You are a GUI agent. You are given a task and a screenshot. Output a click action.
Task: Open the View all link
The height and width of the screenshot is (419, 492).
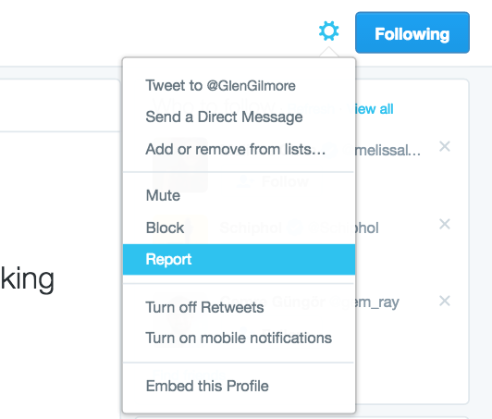372,109
